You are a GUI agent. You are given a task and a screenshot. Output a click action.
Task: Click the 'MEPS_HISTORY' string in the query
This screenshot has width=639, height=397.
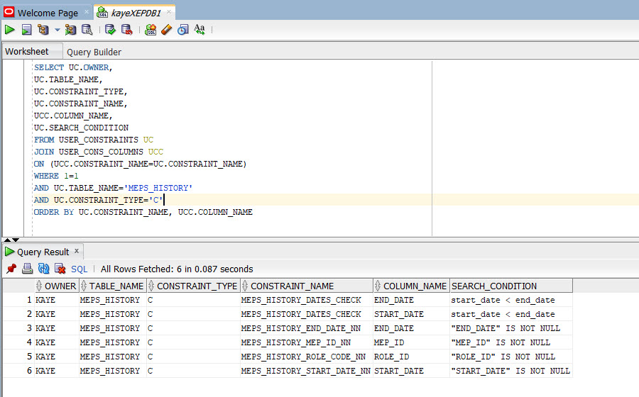click(158, 188)
